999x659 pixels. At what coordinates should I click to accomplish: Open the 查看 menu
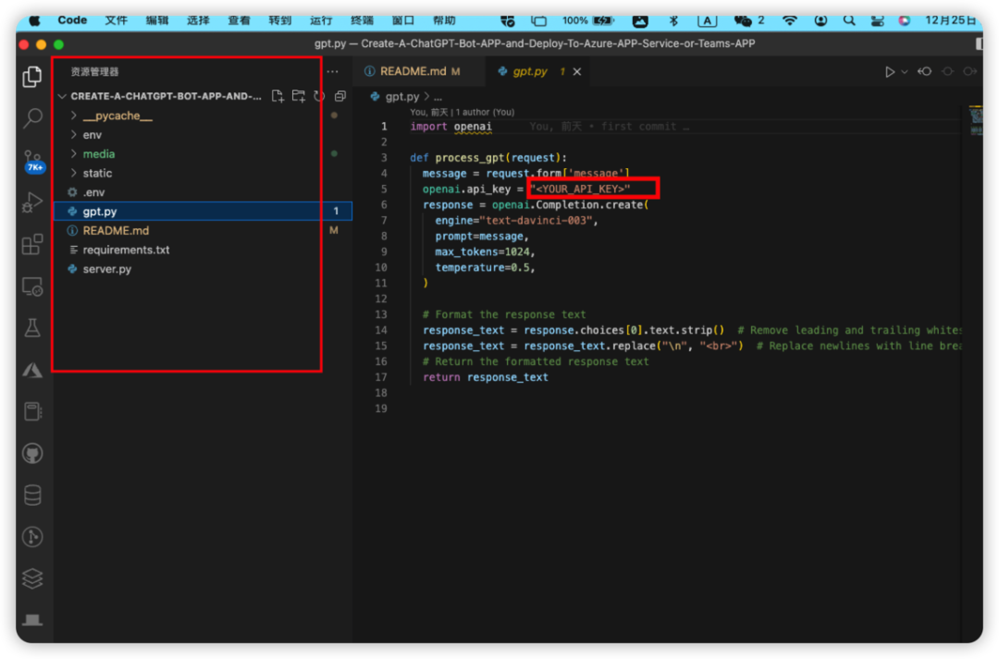pos(239,20)
